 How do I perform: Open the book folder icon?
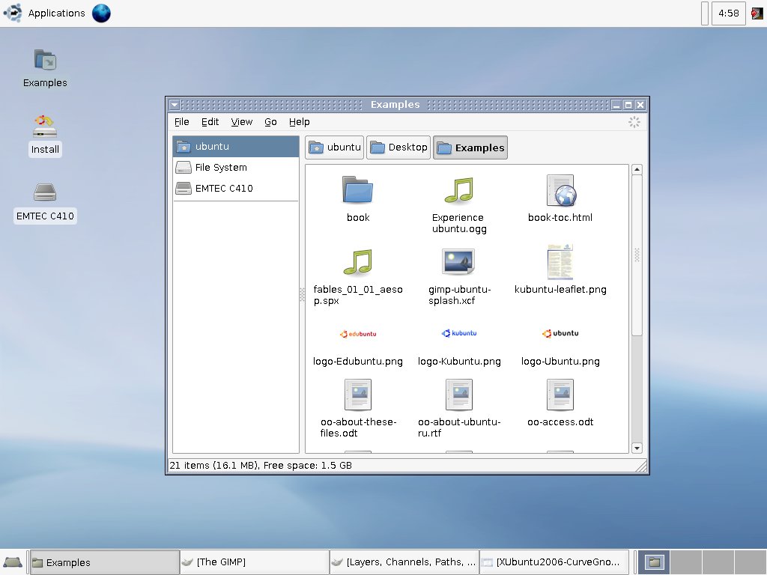tap(357, 189)
